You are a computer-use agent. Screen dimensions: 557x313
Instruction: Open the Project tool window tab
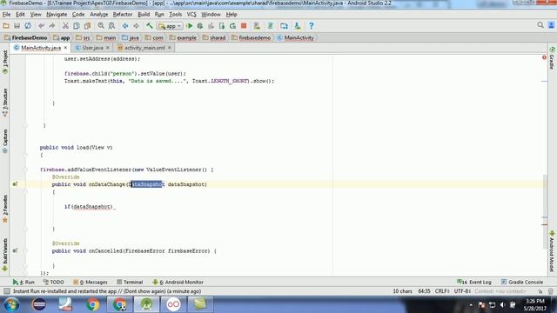(5, 62)
